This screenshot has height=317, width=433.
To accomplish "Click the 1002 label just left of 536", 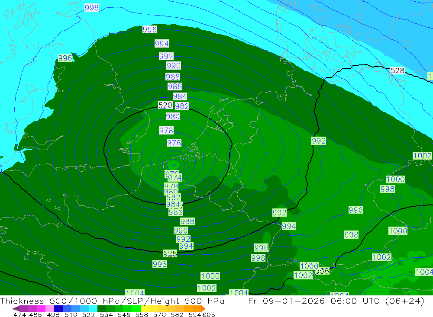I will [303, 275].
